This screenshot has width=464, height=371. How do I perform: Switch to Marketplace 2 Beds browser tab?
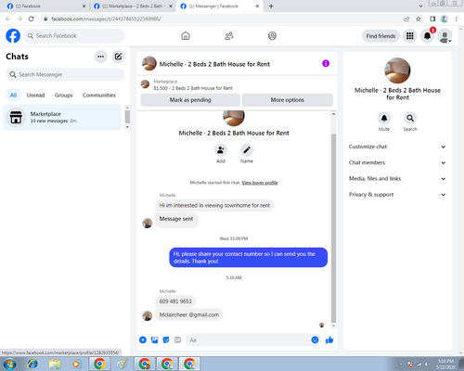tap(133, 6)
